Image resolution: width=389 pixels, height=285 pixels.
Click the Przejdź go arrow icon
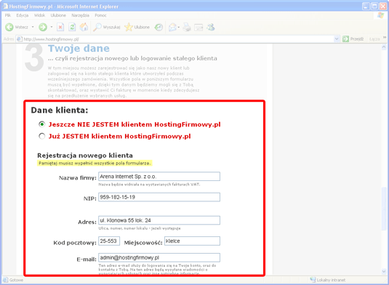point(345,39)
